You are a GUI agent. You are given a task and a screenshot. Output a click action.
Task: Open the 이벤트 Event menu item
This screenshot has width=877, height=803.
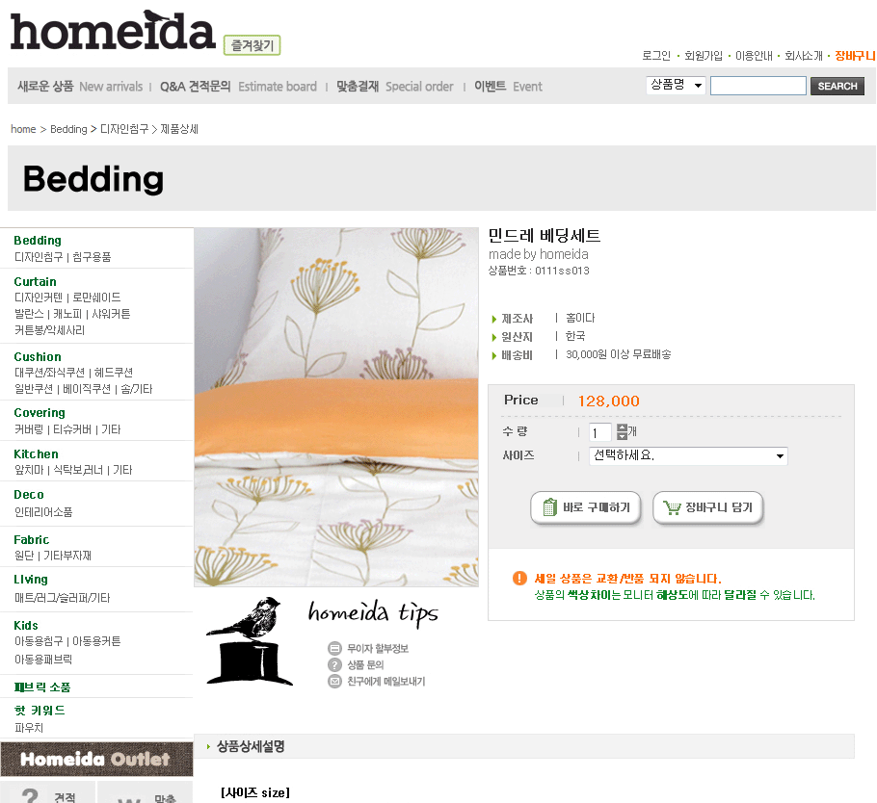click(508, 87)
